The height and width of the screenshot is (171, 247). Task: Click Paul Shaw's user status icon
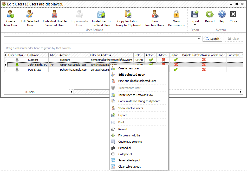pos(17,69)
